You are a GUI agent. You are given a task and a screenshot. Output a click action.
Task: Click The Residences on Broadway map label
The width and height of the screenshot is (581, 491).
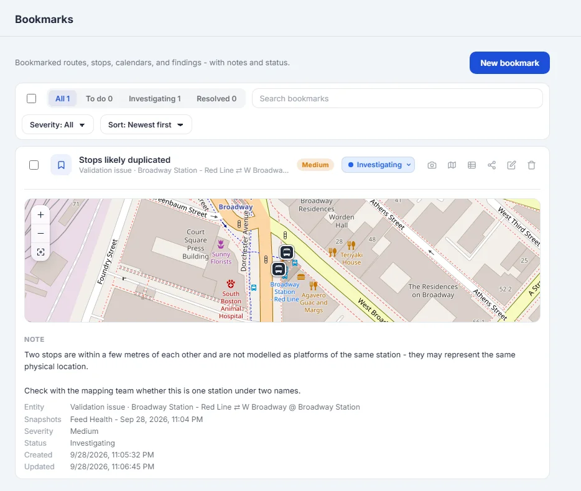[x=433, y=291]
